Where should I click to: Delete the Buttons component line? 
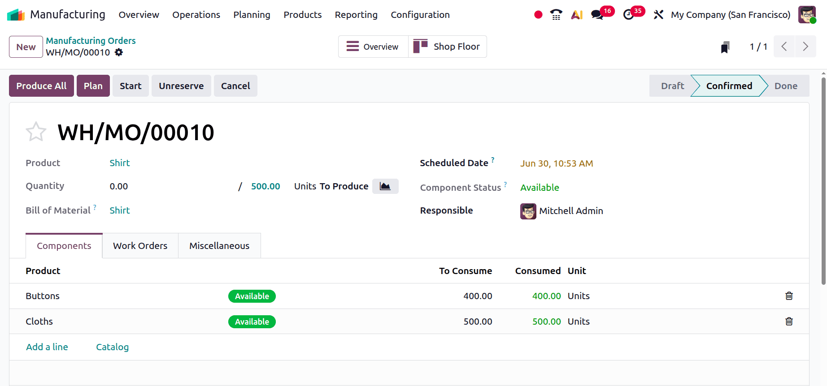pyautogui.click(x=789, y=296)
